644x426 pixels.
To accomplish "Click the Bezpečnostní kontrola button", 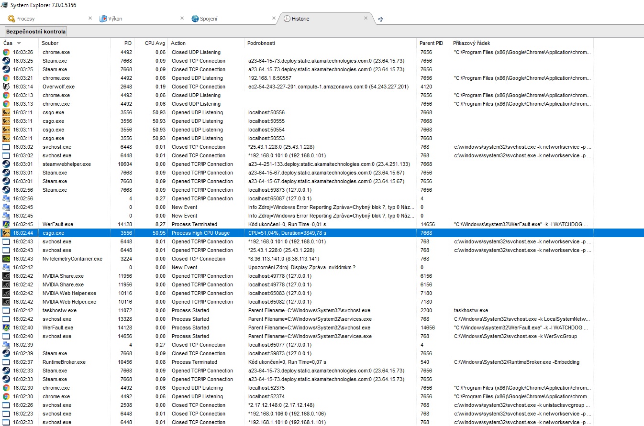I will pos(36,32).
